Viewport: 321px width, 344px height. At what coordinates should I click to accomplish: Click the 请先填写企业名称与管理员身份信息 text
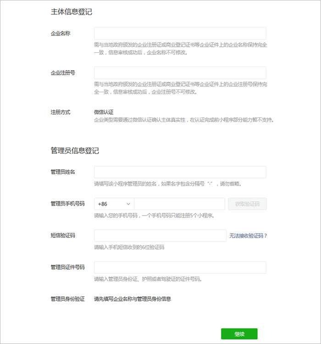pyautogui.click(x=133, y=299)
